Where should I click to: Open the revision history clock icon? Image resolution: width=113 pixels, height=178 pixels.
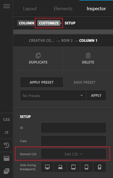[6, 145]
